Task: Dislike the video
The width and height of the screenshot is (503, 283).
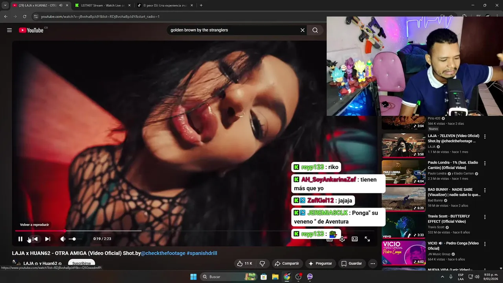Action: tap(263, 263)
